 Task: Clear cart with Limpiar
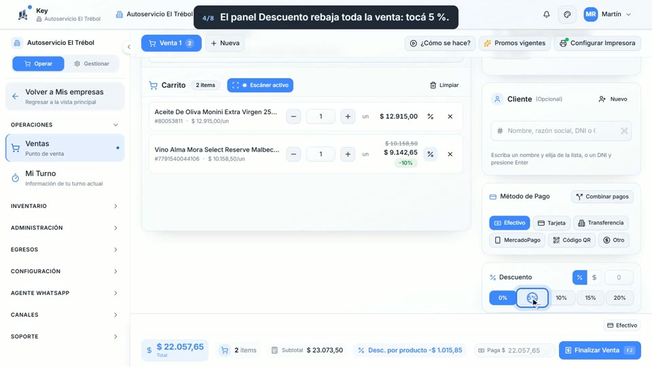(x=444, y=85)
